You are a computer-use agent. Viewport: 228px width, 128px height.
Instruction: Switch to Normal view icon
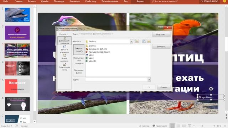click(x=172, y=126)
